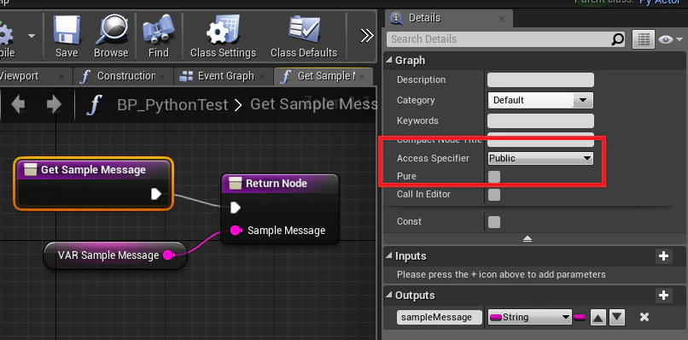Click the Save toolbar button
The width and height of the screenshot is (688, 340).
[x=67, y=37]
